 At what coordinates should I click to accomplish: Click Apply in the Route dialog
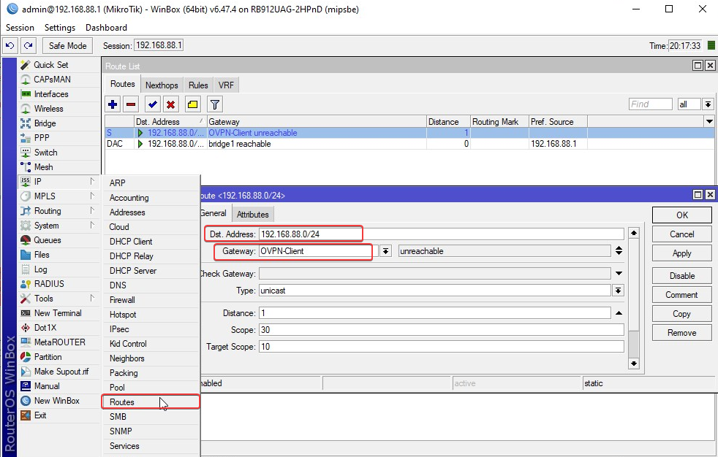coord(682,253)
